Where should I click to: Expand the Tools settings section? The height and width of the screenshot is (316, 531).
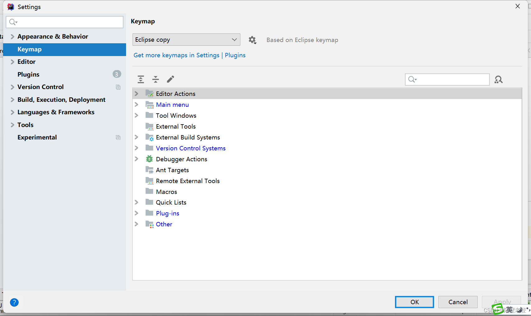pyautogui.click(x=12, y=125)
